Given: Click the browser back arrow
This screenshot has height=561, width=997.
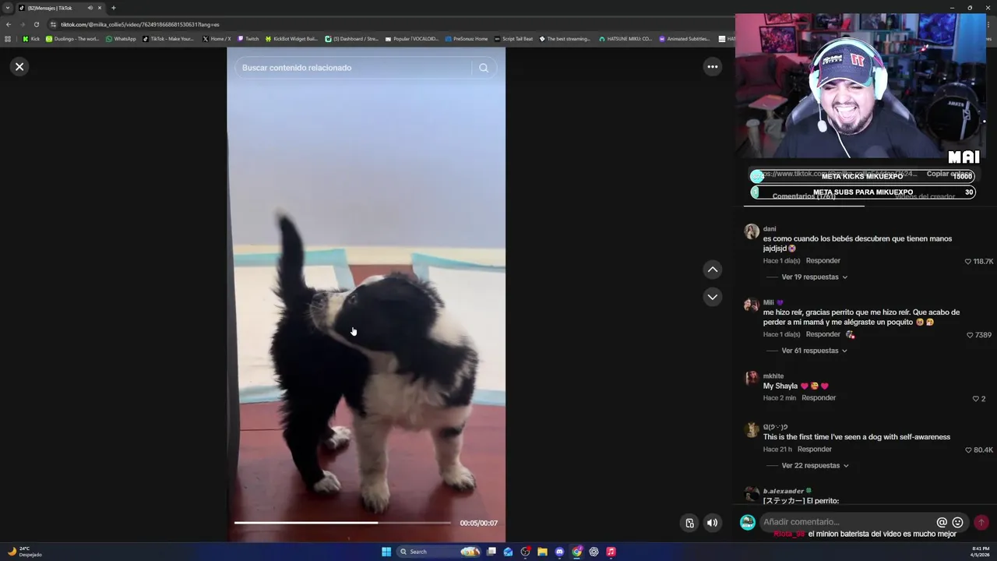Looking at the screenshot, I should pyautogui.click(x=9, y=24).
